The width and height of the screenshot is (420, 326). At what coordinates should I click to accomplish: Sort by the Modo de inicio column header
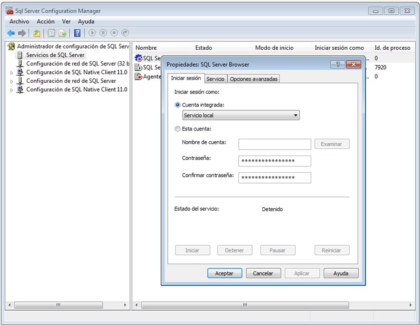click(282, 48)
